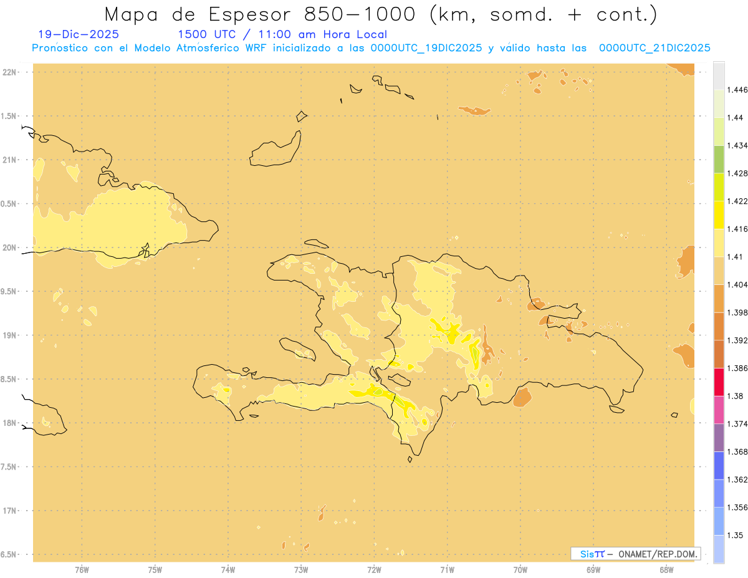
Task: Click the colorbar value "1.422"
Action: coord(739,201)
